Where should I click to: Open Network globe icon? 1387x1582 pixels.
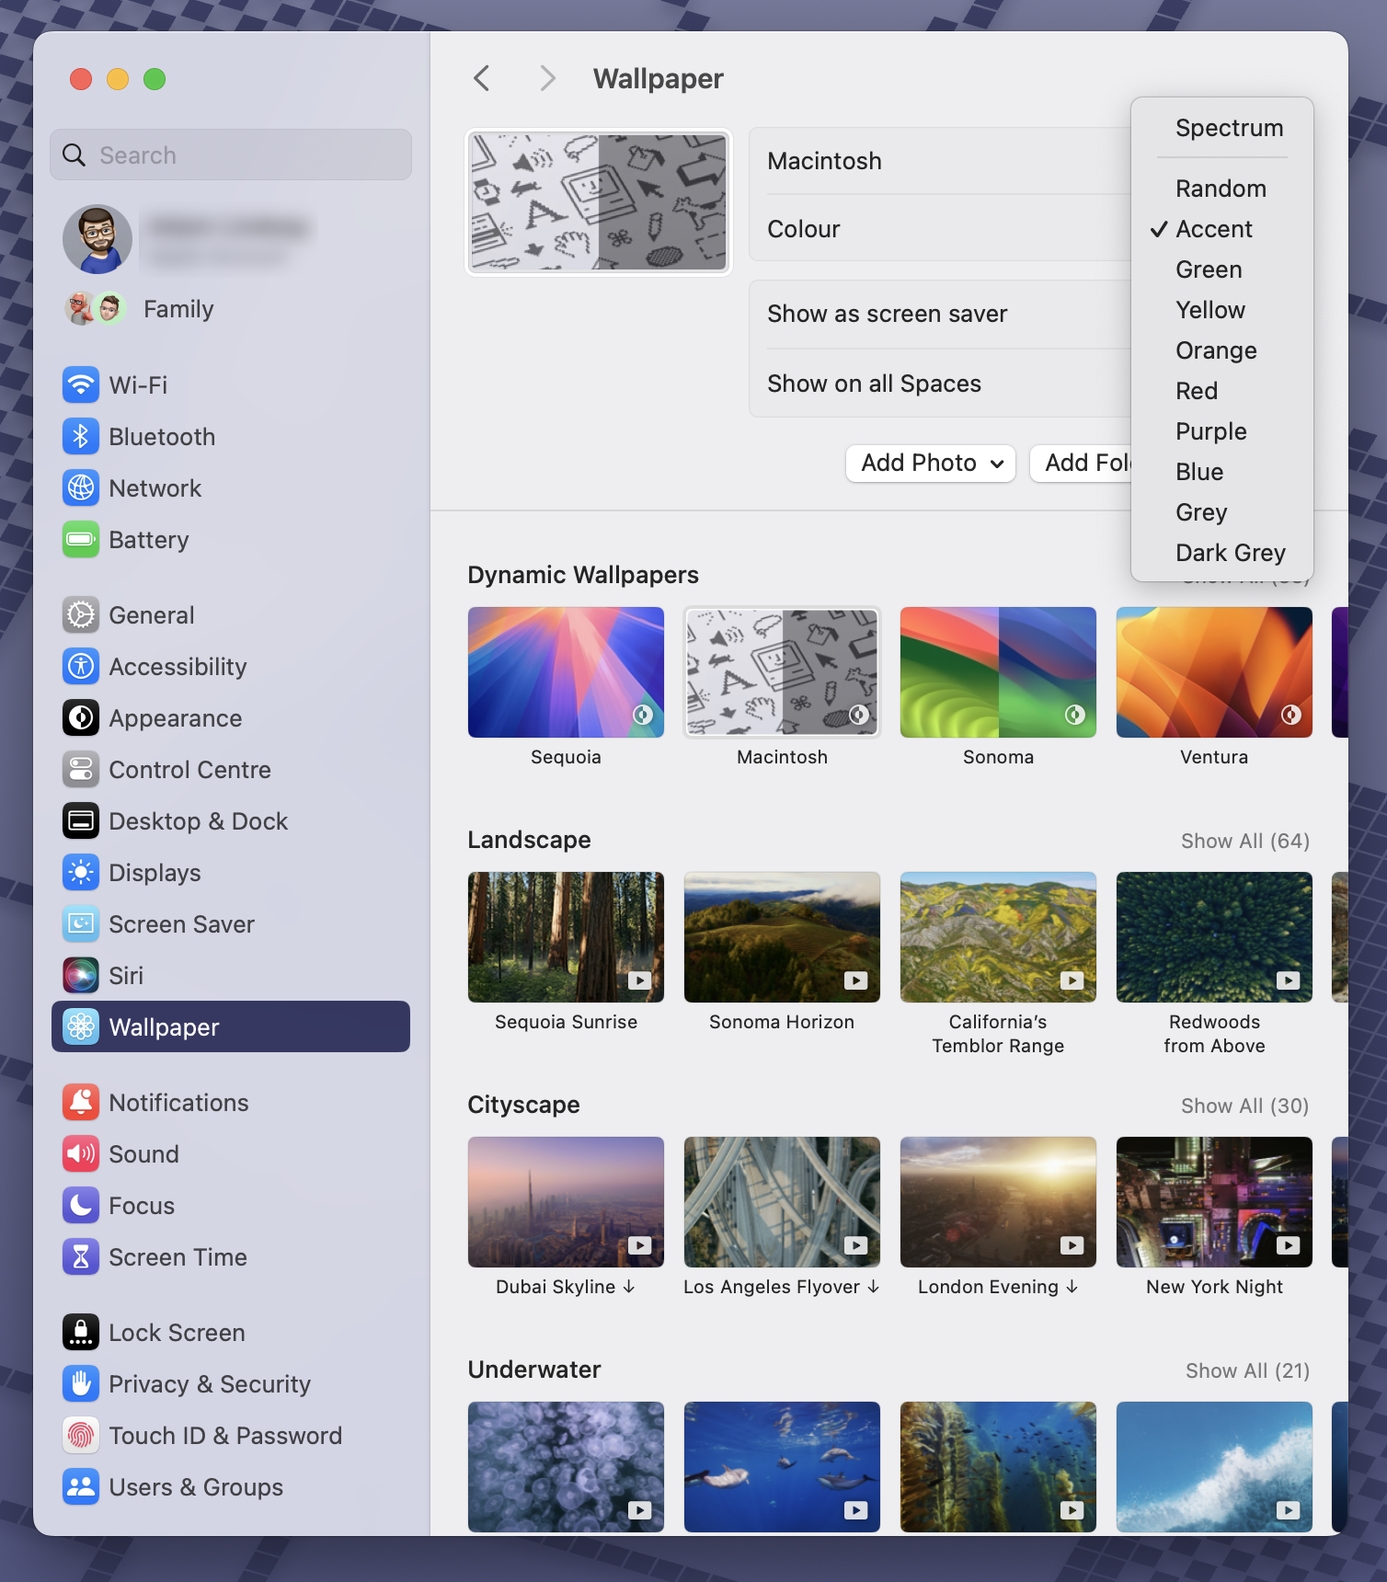(81, 487)
